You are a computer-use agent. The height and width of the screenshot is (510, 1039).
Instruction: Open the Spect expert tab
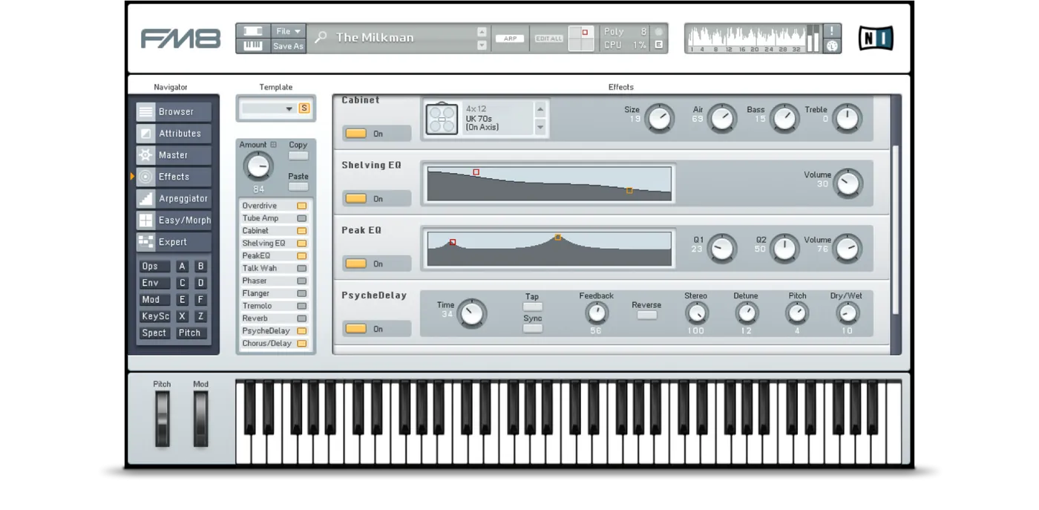click(x=154, y=333)
